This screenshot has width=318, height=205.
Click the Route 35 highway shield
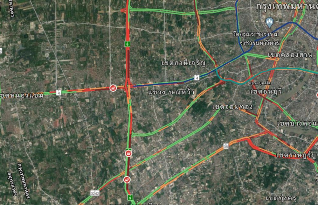click(226, 146)
